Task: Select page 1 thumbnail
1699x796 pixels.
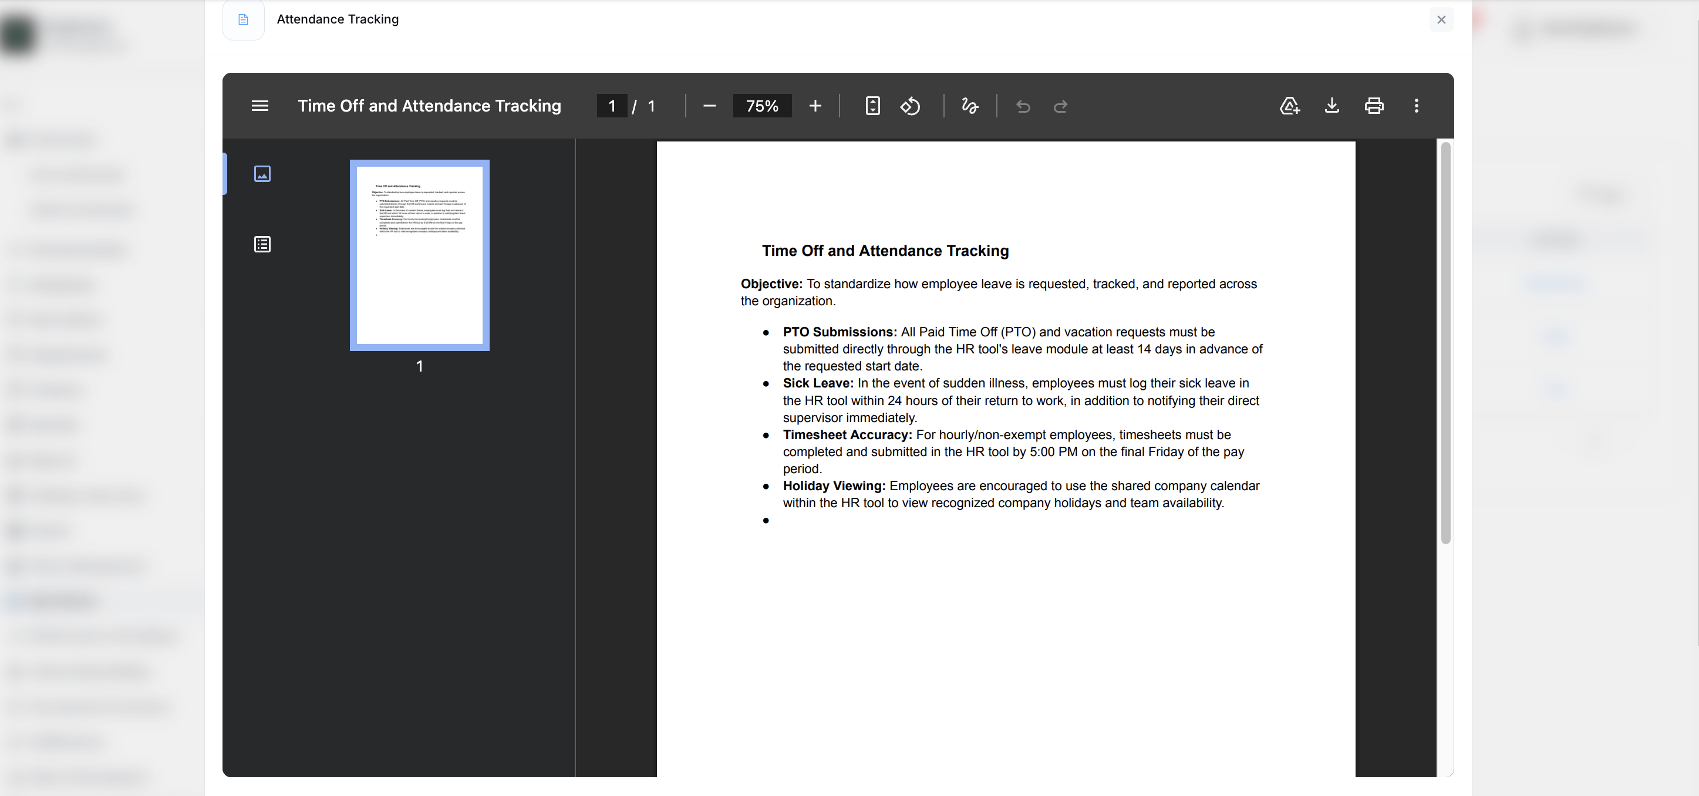Action: 420,255
